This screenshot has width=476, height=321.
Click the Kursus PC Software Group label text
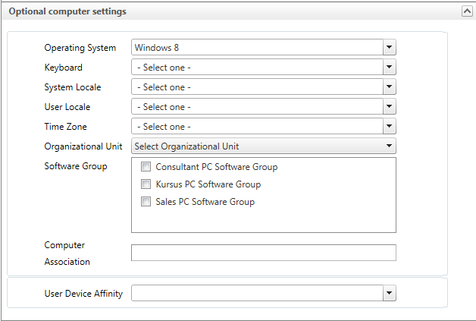pyautogui.click(x=208, y=184)
